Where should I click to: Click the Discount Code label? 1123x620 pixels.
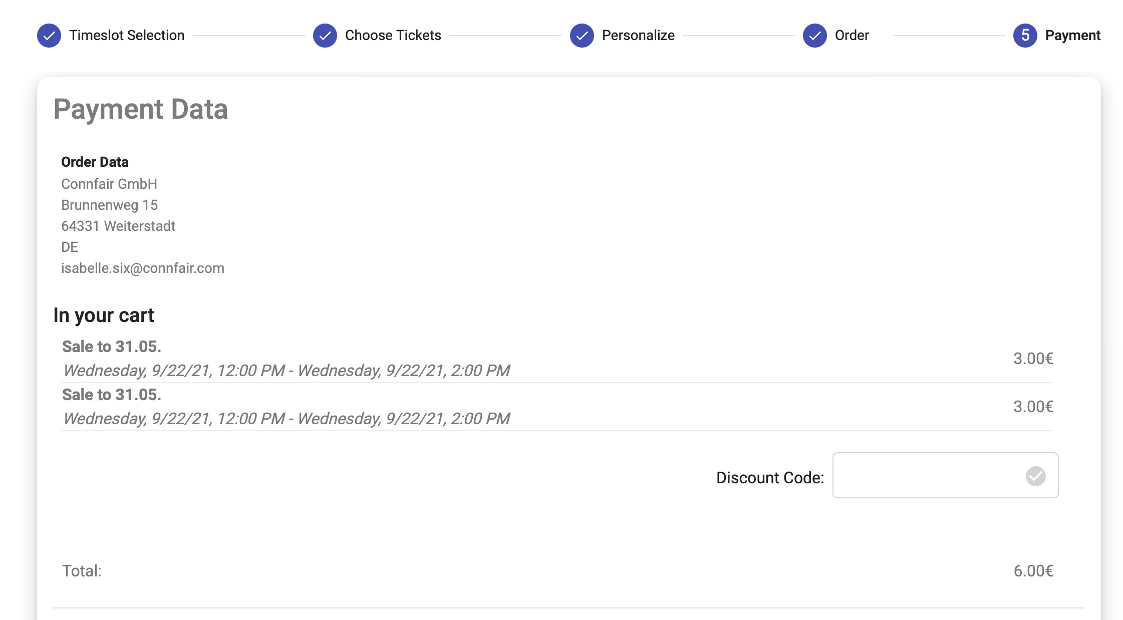click(770, 478)
